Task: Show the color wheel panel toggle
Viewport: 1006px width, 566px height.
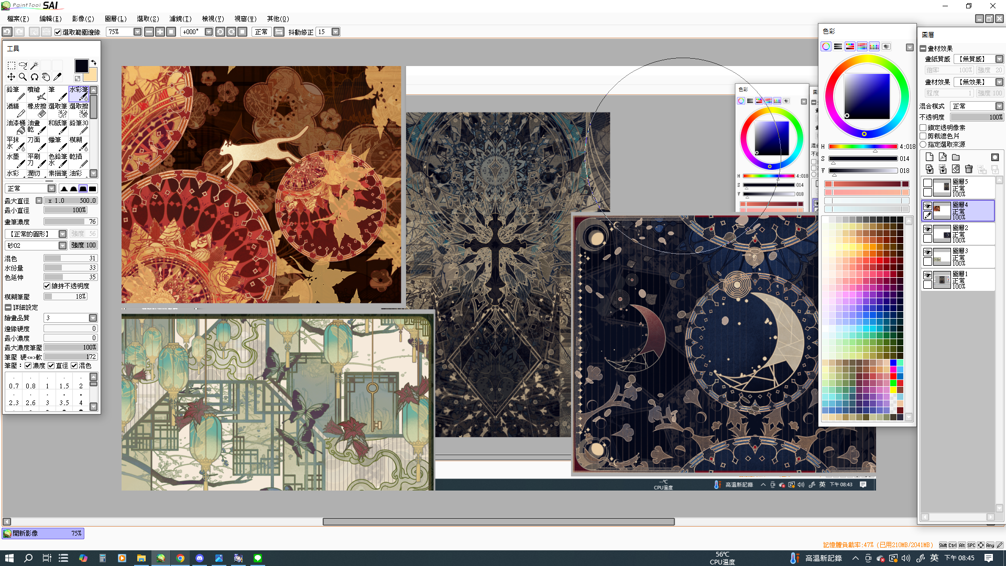Action: coord(826,47)
